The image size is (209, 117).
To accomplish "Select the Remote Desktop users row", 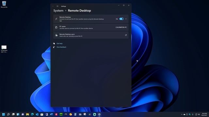I will (91, 35).
